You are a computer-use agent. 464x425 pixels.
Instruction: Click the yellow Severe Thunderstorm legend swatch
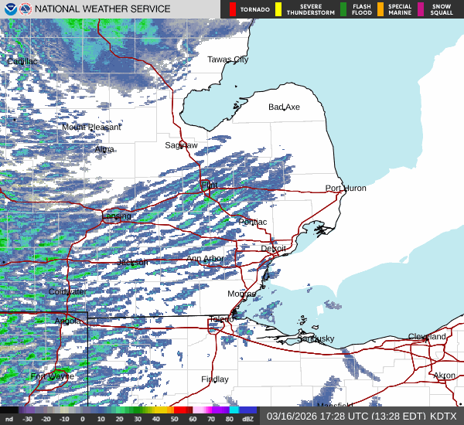coord(277,9)
